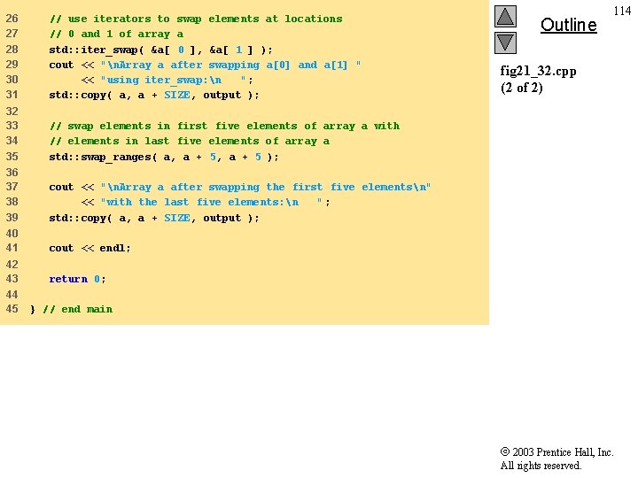Click "2003 Prentice Hall, Inc." copyright text
The height and width of the screenshot is (478, 638).
pyautogui.click(x=557, y=452)
